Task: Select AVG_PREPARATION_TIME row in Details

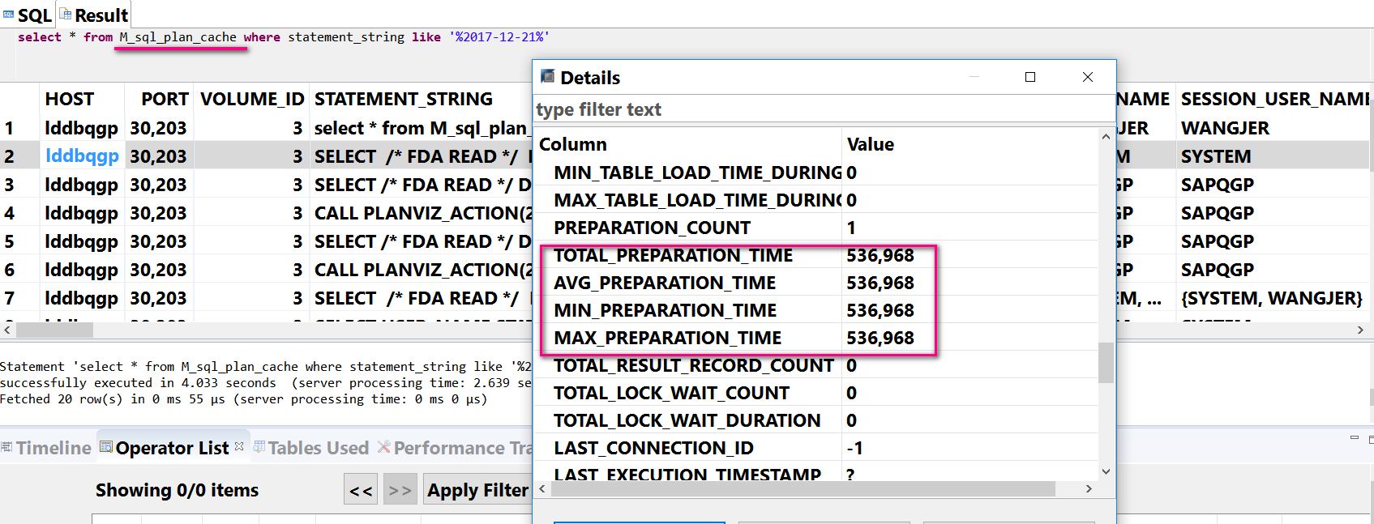Action: click(x=816, y=283)
